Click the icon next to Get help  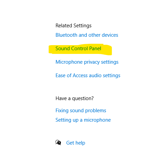58,143
